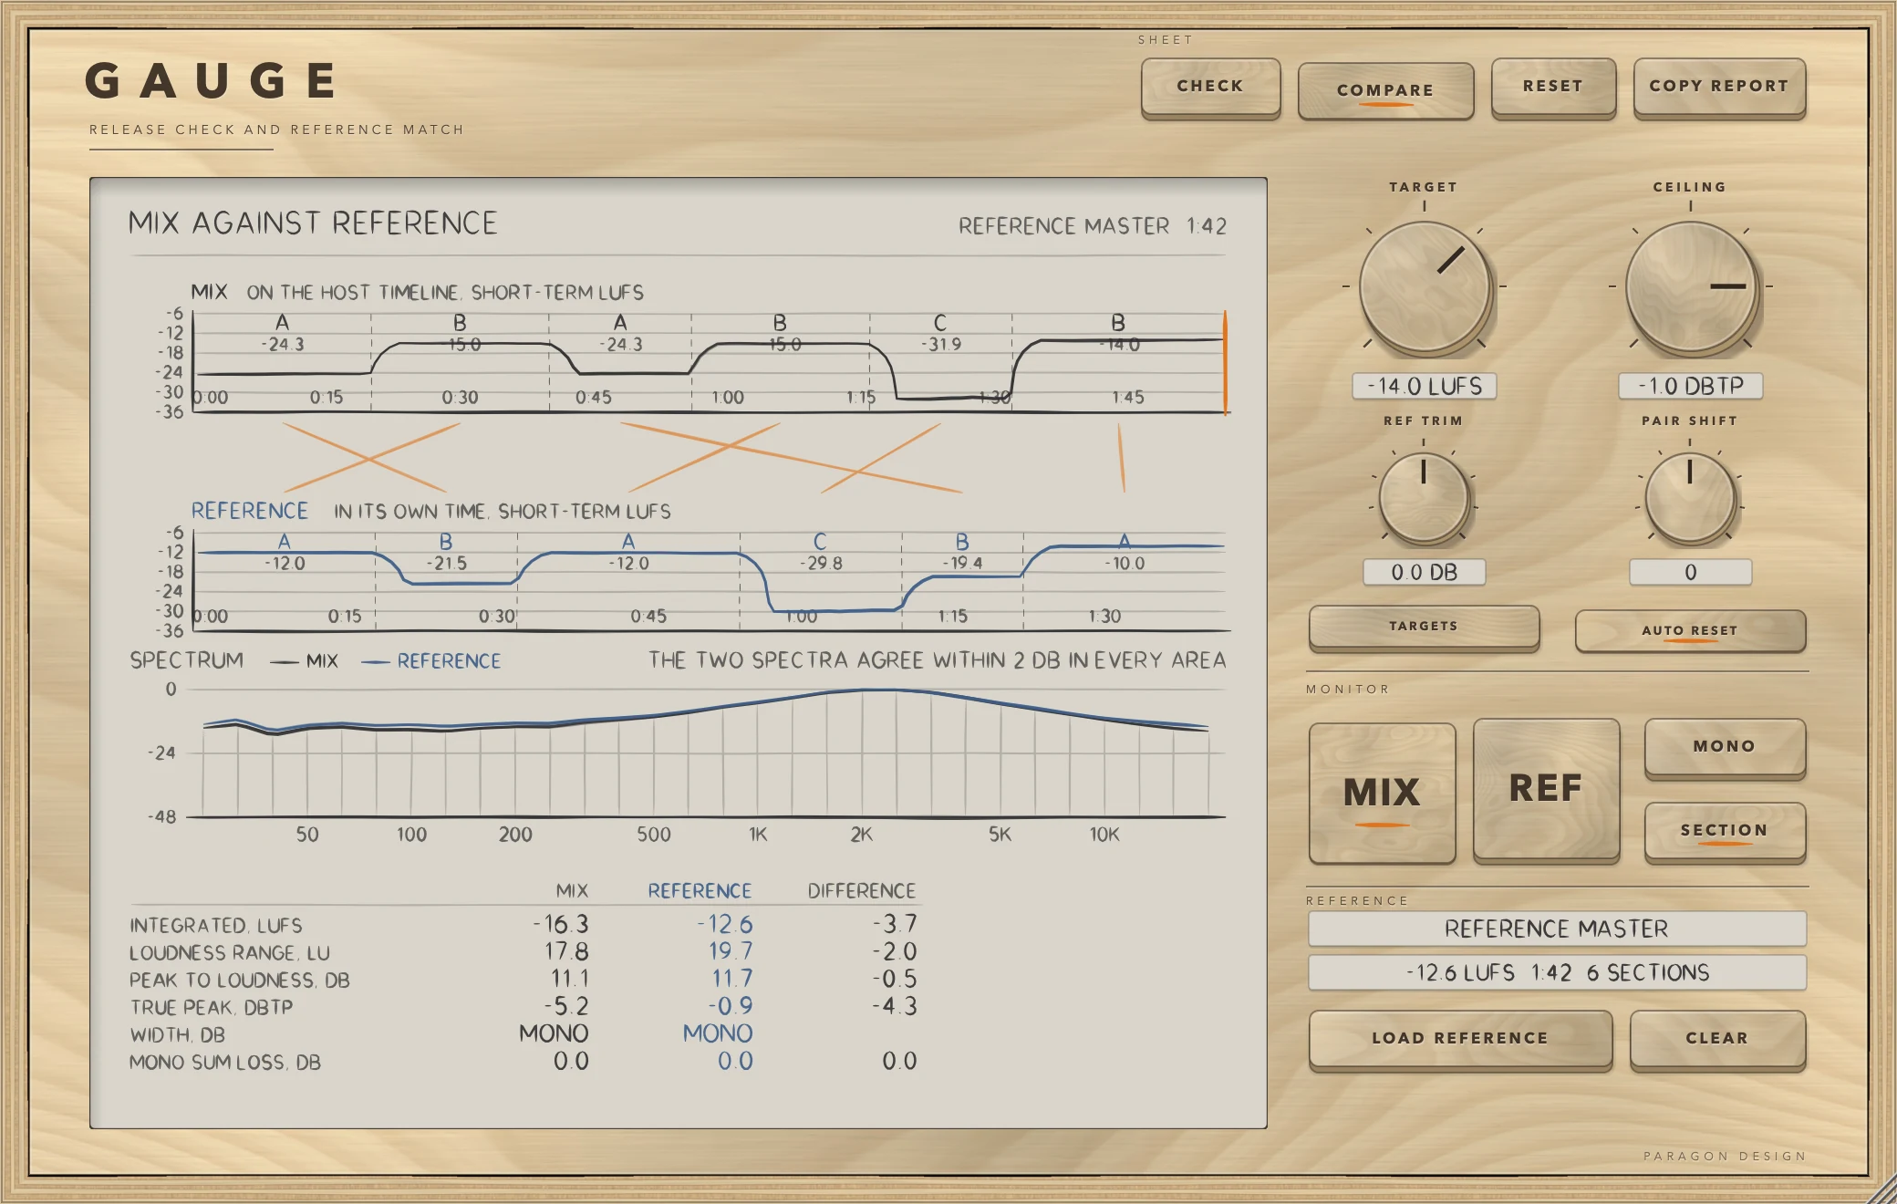Select mix section B at -14.0
This screenshot has width=1897, height=1204.
click(x=1118, y=362)
